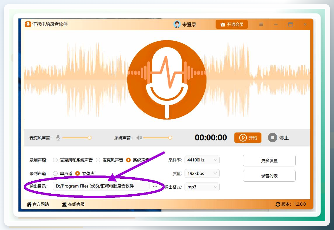Image resolution: width=334 pixels, height=230 pixels.
Task: Open the hamburger menu in title bar
Action: coord(261,24)
